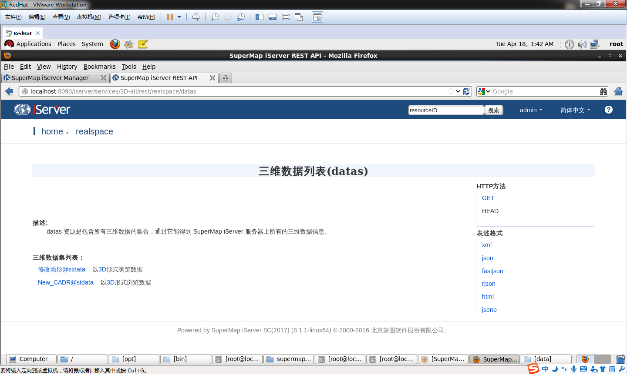Open iServer help question mark icon
627x375 pixels.
[609, 110]
